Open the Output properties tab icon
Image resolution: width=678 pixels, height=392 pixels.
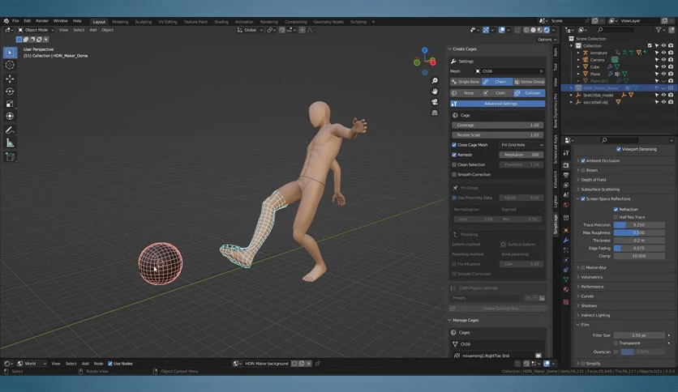pos(566,175)
